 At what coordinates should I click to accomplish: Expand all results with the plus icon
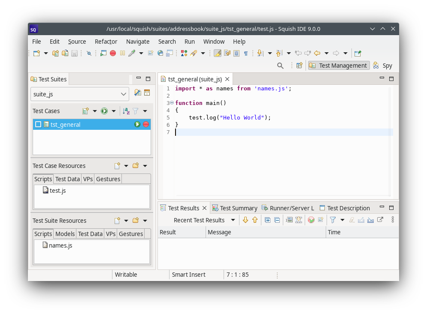pyautogui.click(x=267, y=220)
